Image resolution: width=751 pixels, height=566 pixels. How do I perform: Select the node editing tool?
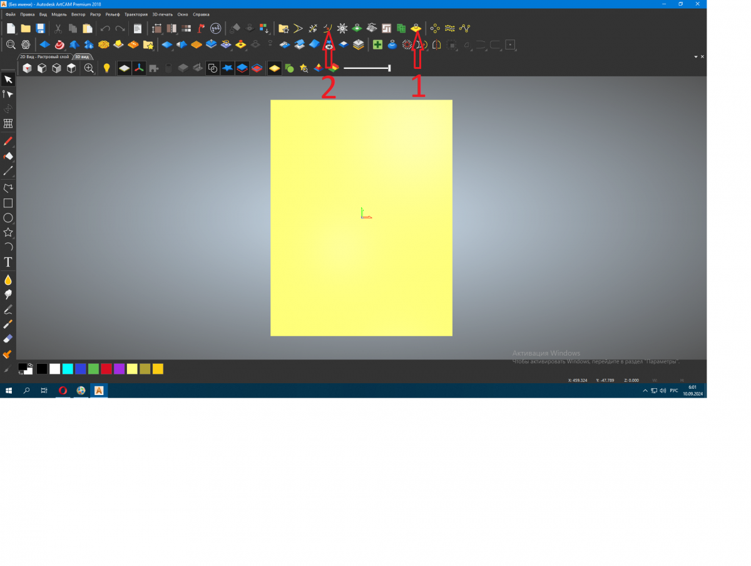tap(8, 94)
